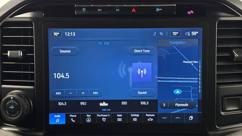Open the Sound settings
Image resolution: width=242 pixels, height=136 pixels.
coord(142,93)
